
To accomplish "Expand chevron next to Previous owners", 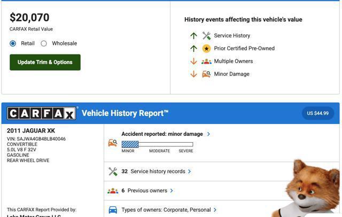I will point(172,191).
